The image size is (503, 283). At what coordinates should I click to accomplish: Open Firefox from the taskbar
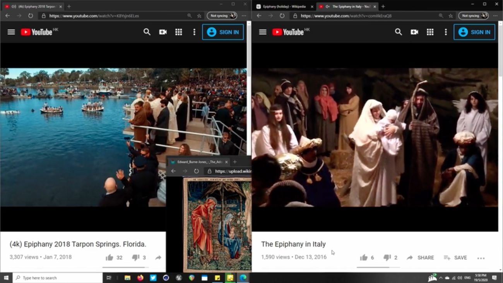[140, 278]
